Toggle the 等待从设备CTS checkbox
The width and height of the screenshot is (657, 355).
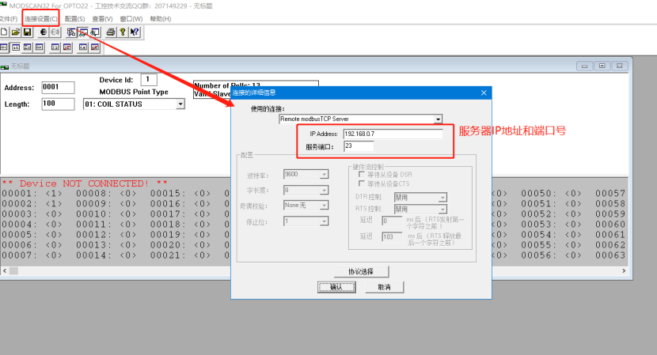click(x=363, y=183)
